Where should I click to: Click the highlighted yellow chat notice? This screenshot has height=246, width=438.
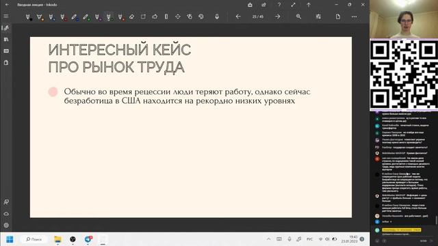point(402,230)
